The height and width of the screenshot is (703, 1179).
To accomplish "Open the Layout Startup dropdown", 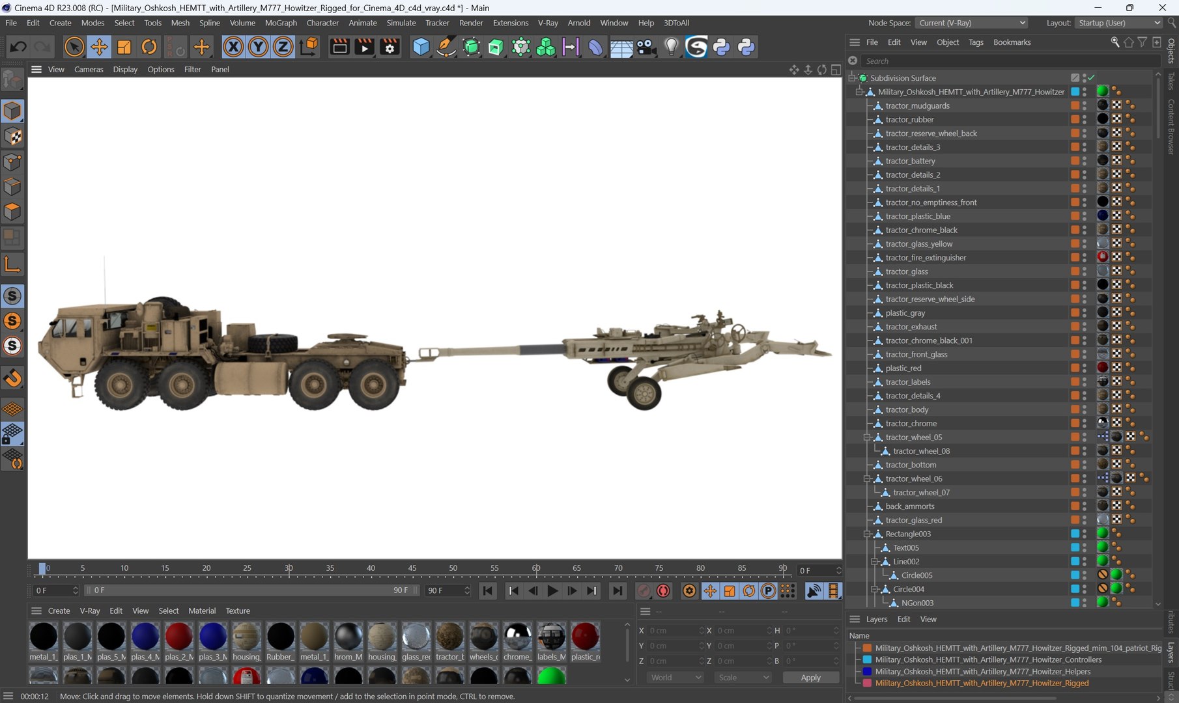I will pyautogui.click(x=1118, y=23).
